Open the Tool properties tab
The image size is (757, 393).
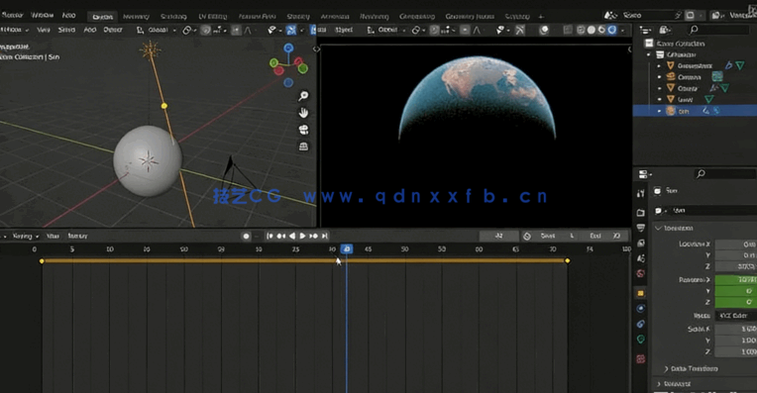(x=641, y=193)
